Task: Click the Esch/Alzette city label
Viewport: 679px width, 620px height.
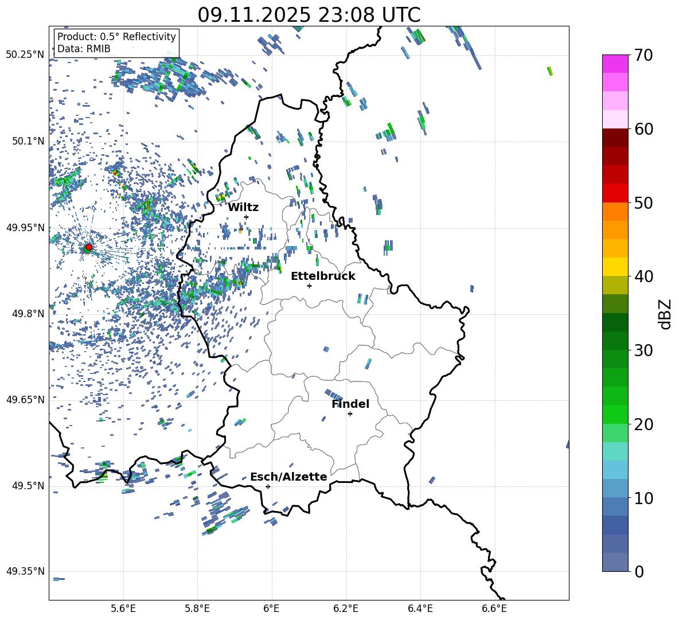Action: tap(288, 477)
